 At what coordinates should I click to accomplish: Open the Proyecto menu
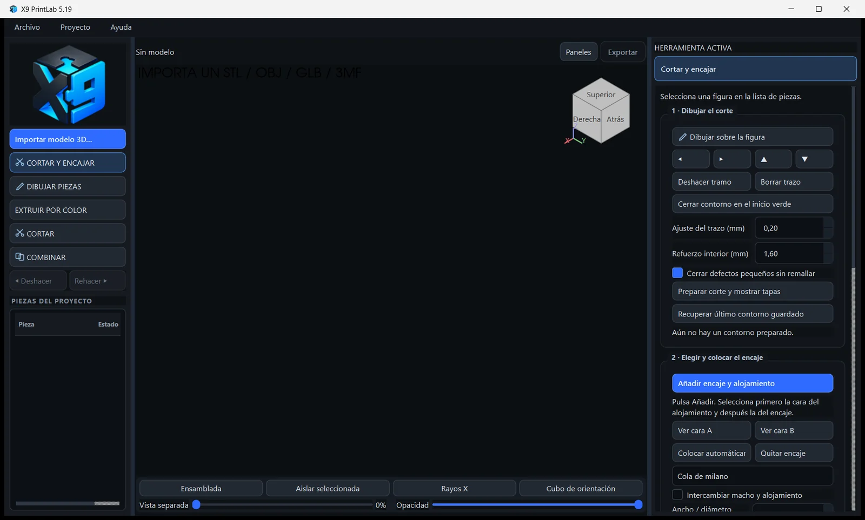click(x=75, y=27)
